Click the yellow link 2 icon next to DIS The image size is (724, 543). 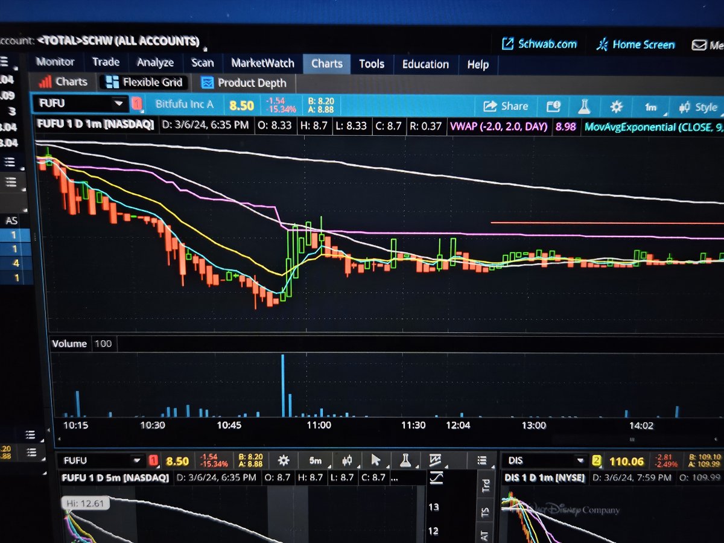coord(597,461)
